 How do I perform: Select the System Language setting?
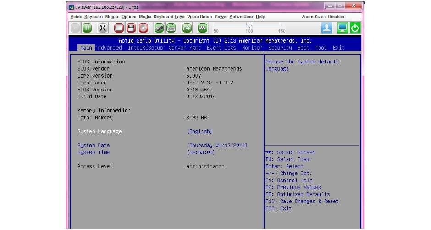coord(99,131)
